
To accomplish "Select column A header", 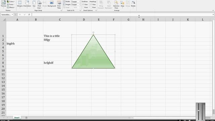I will [x=17, y=19].
